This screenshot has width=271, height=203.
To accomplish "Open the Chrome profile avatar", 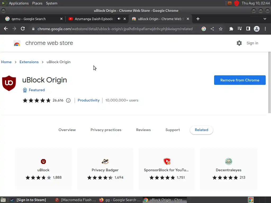I will 257,29.
